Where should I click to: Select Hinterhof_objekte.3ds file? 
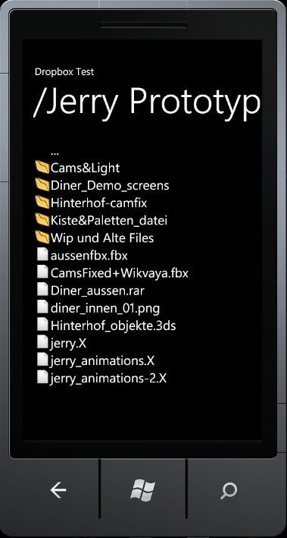coord(113,326)
